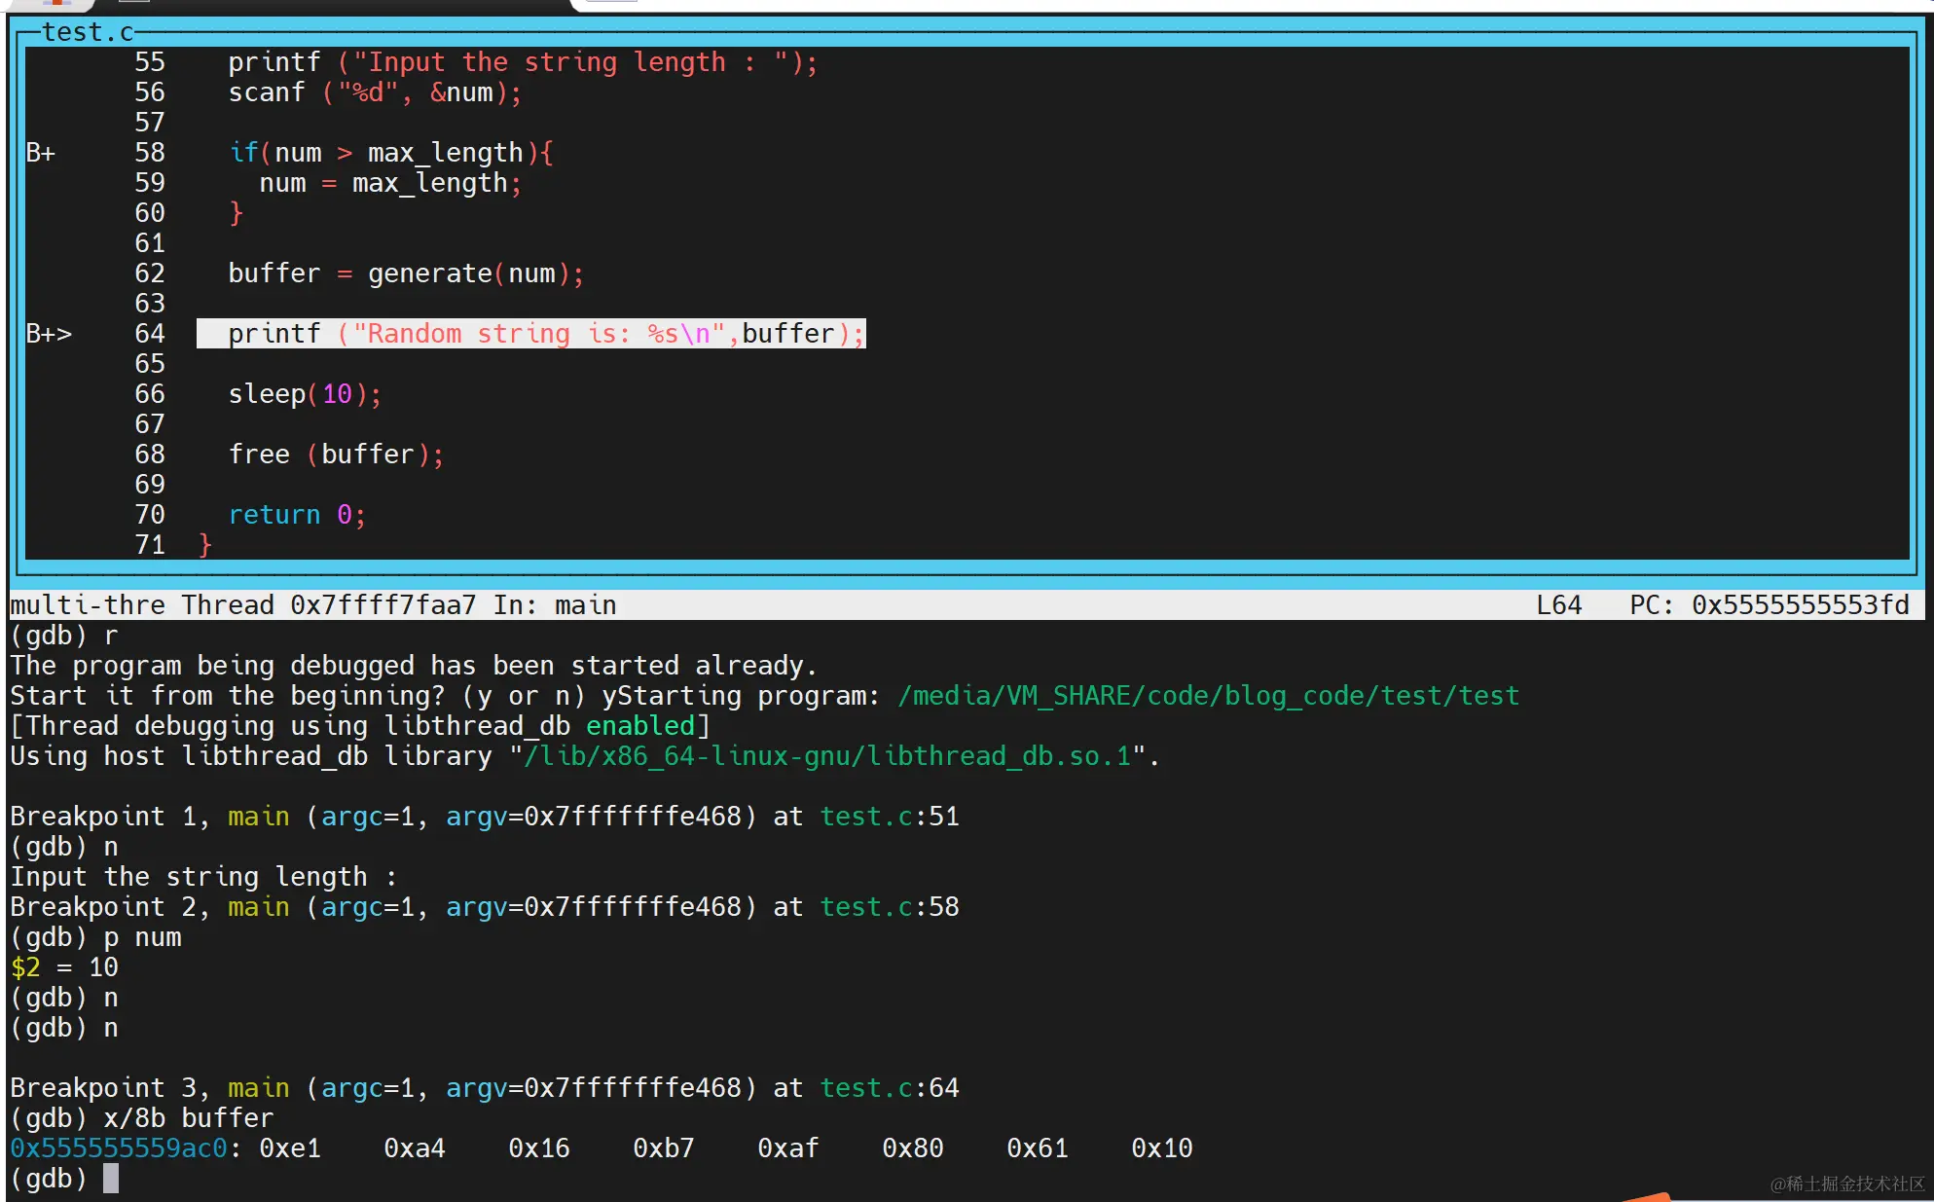This screenshot has height=1202, width=1934.
Task: Click '[Thread debugging using libthread_db enabled]' line
Action: click(x=360, y=726)
